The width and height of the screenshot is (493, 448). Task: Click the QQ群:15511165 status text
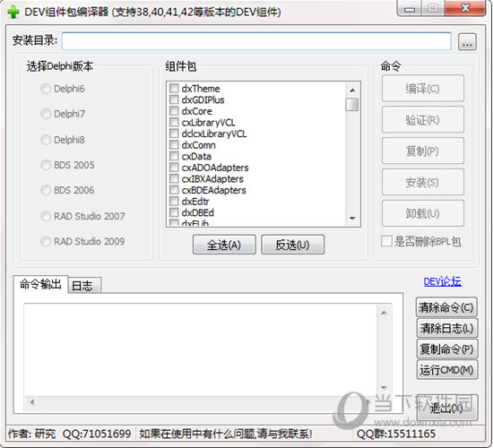[x=396, y=435]
